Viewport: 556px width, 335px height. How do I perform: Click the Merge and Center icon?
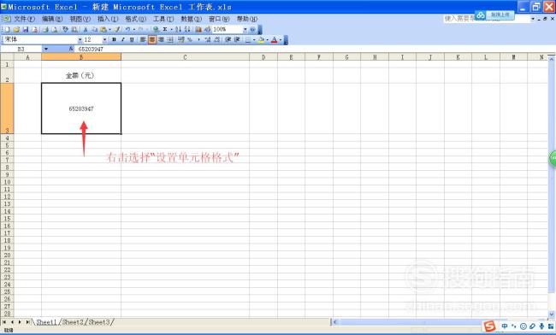pos(170,39)
